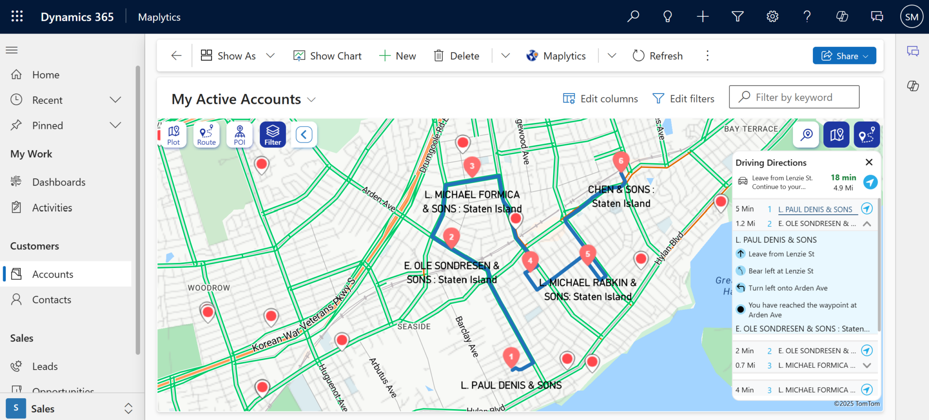Open the settings gear
The image size is (929, 420).
pyautogui.click(x=773, y=17)
